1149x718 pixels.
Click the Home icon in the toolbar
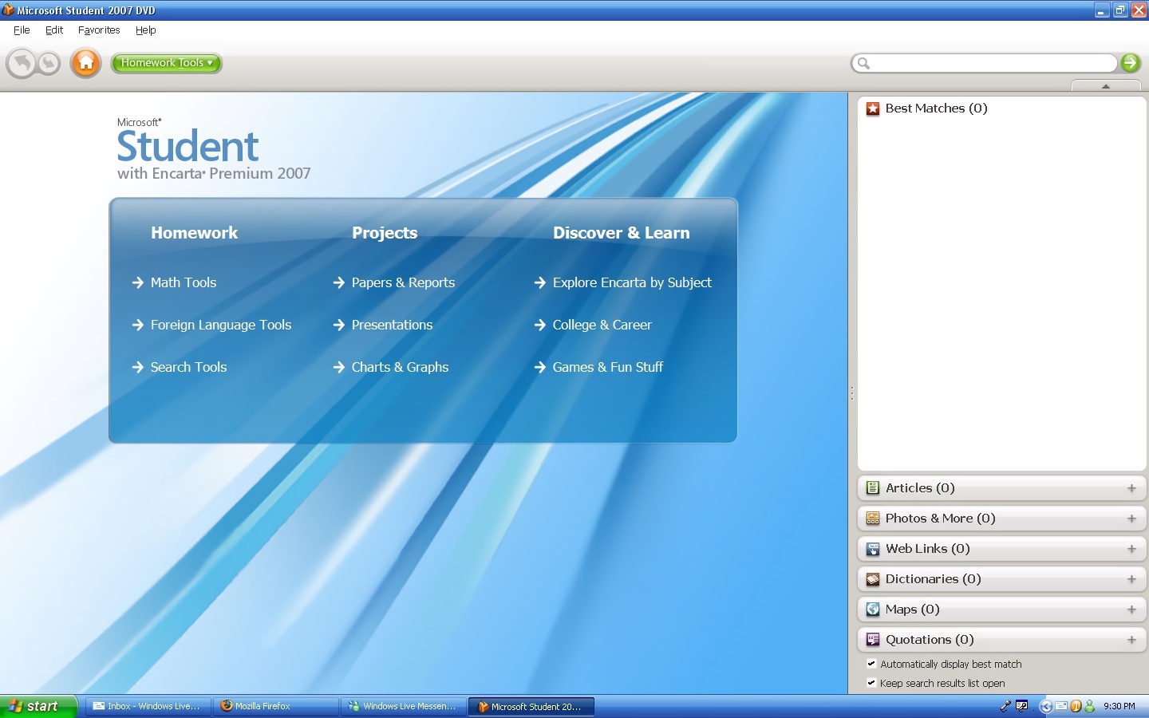[x=85, y=63]
